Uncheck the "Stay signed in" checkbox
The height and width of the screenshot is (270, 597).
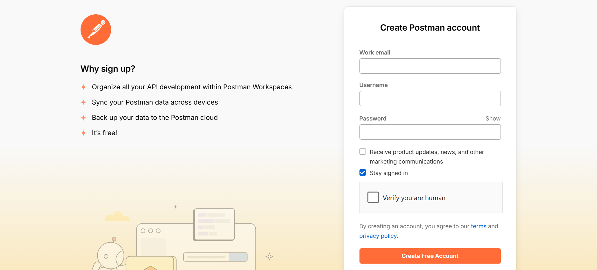363,173
